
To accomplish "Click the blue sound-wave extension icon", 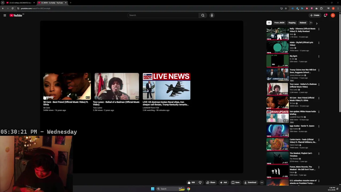I will 292,8.
